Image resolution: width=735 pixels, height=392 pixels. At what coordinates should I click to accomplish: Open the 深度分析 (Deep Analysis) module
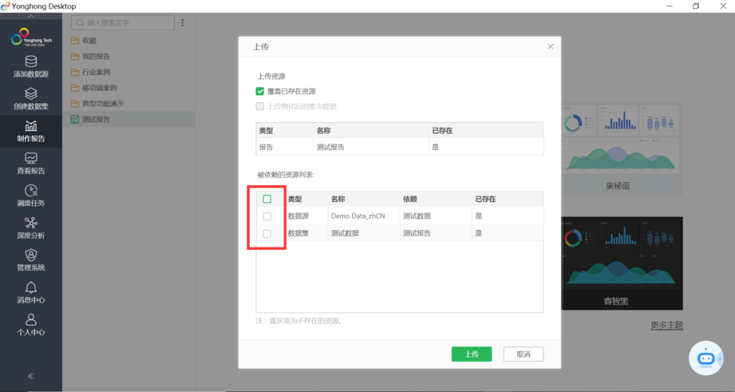click(31, 227)
